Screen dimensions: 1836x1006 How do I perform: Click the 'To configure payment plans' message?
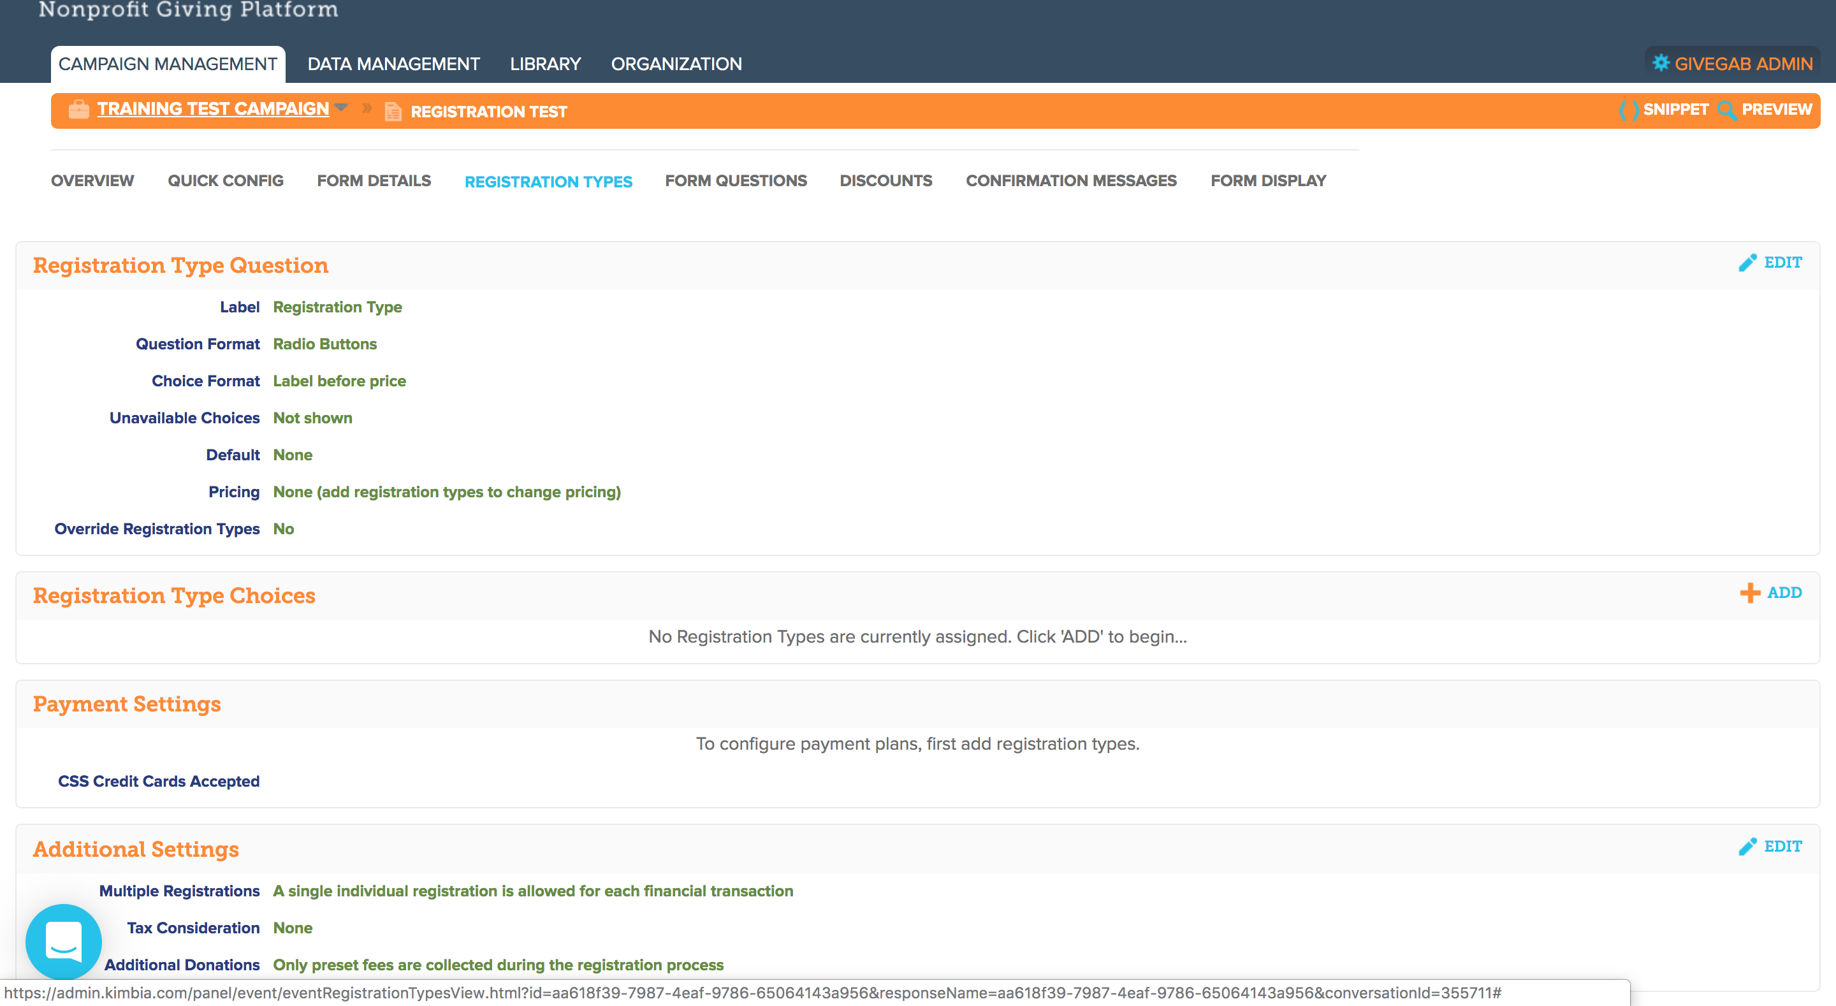pos(917,743)
